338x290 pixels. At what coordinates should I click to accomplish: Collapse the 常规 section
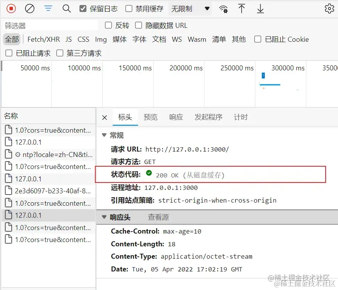pyautogui.click(x=104, y=135)
